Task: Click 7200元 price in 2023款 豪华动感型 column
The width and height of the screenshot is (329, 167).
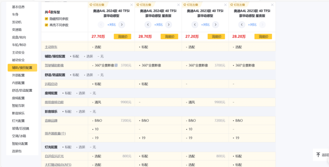Action: (x=220, y=121)
